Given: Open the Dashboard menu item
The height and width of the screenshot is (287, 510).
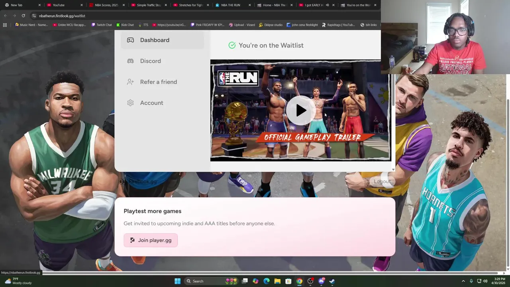Looking at the screenshot, I should pyautogui.click(x=163, y=40).
